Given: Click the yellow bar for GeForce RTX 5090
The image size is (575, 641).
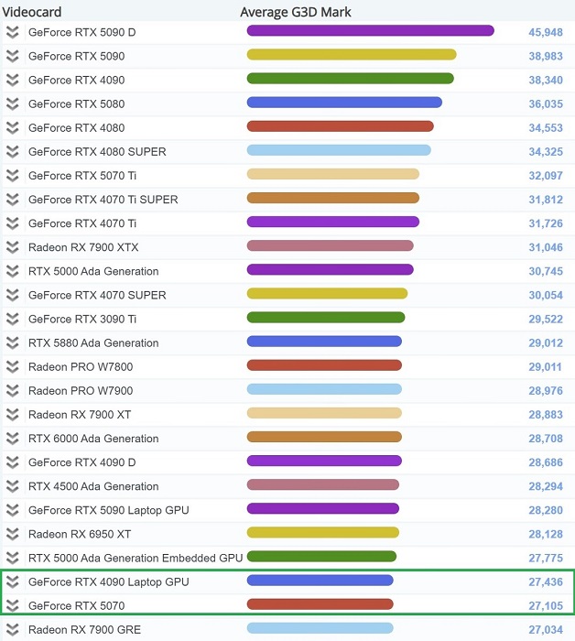Looking at the screenshot, I should [352, 54].
